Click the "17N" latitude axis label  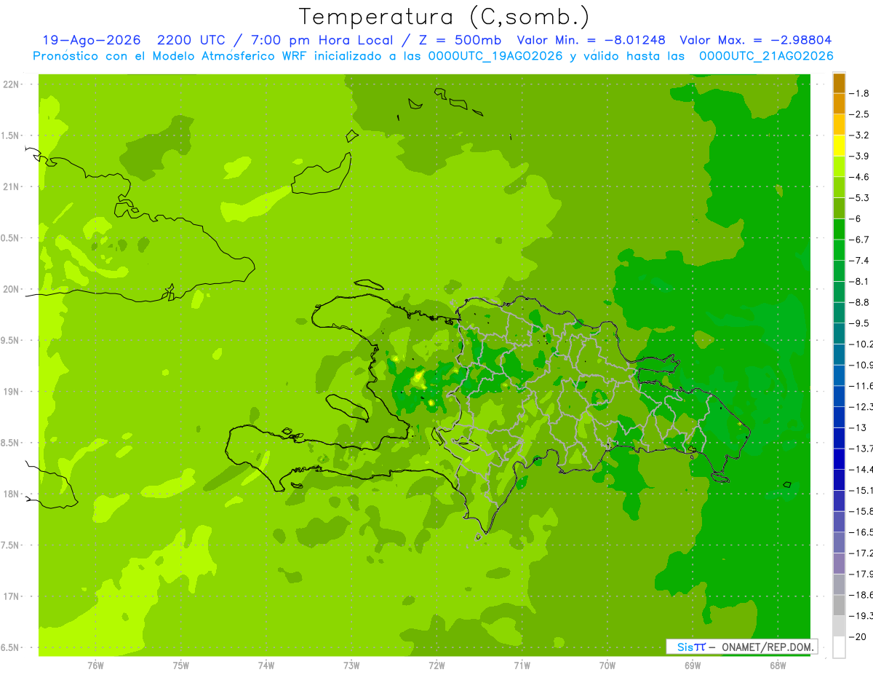[10, 596]
